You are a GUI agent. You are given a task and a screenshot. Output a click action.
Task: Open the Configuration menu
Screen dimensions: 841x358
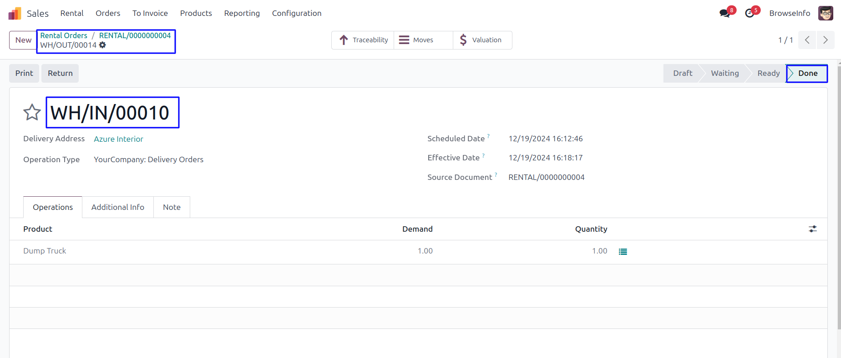pos(296,13)
